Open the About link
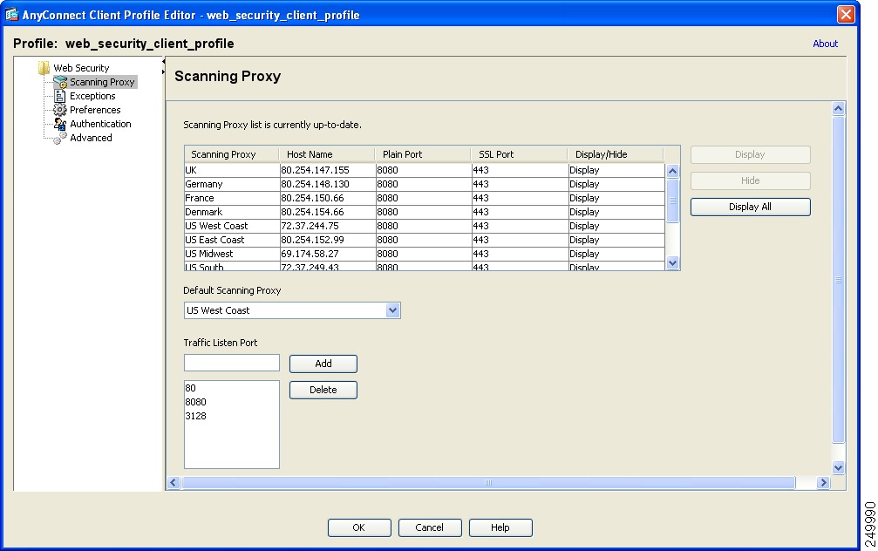The width and height of the screenshot is (878, 551). tap(826, 44)
